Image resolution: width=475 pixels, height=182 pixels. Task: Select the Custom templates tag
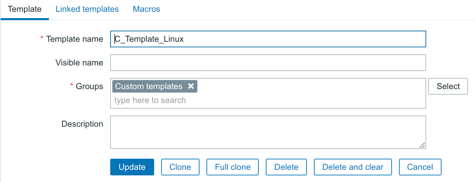click(x=149, y=86)
